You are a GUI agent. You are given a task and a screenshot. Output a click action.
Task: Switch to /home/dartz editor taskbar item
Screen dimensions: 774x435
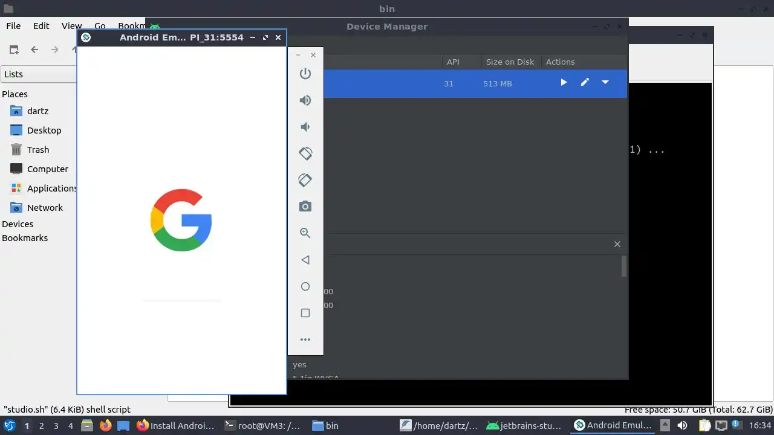point(439,425)
